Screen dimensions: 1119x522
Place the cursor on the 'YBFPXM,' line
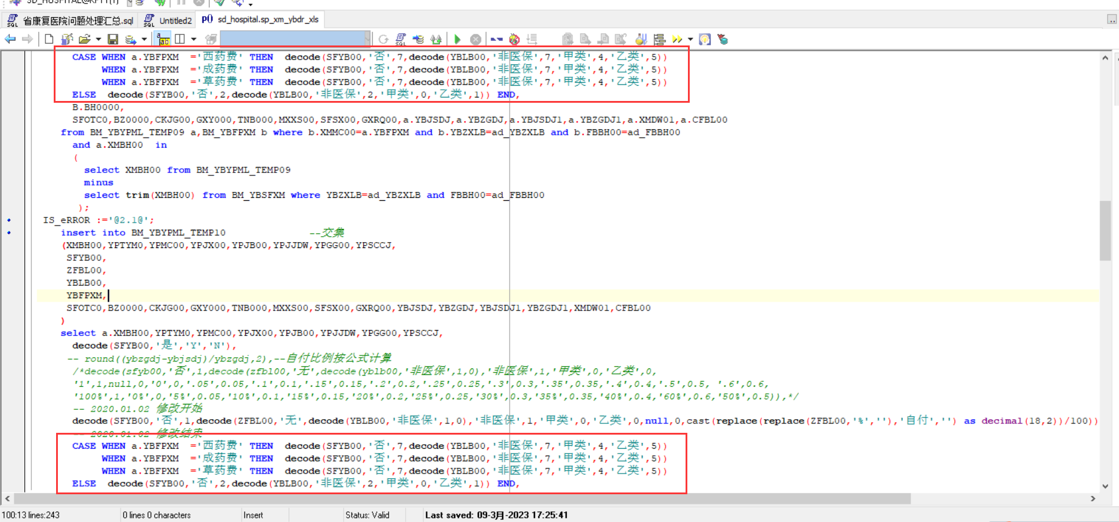86,295
